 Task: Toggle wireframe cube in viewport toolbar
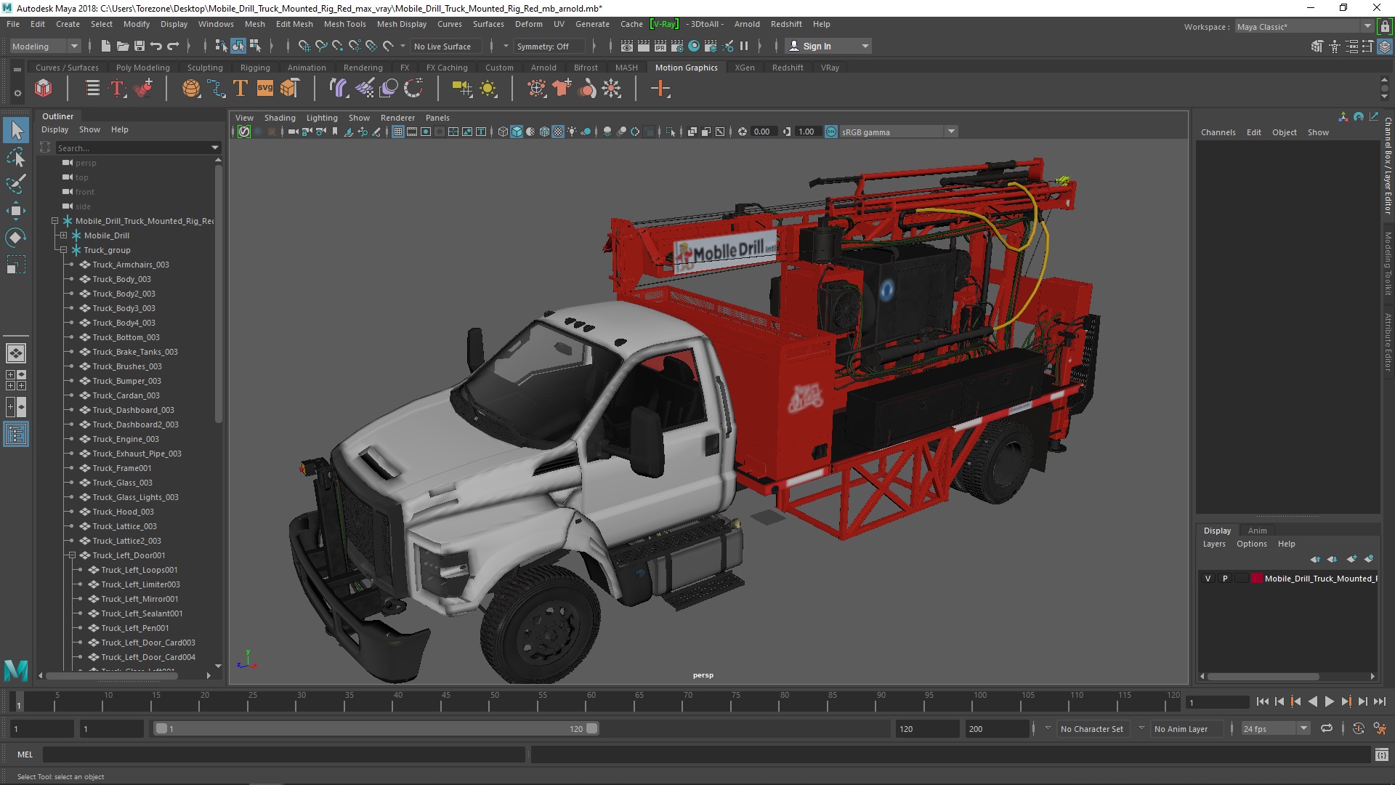(503, 132)
